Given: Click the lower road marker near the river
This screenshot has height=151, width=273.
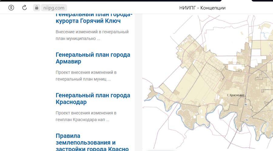Looking at the screenshot, I should 247,120.
